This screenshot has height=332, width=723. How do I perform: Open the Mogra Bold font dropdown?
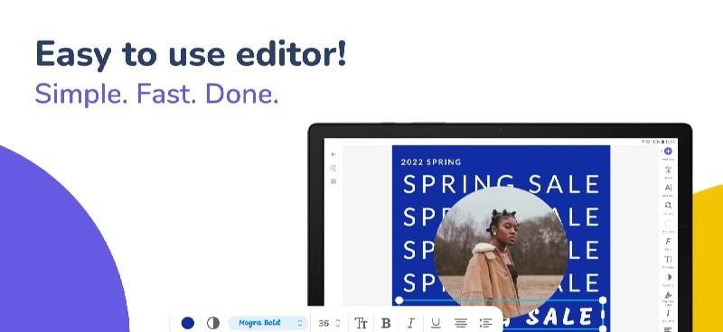tap(268, 323)
